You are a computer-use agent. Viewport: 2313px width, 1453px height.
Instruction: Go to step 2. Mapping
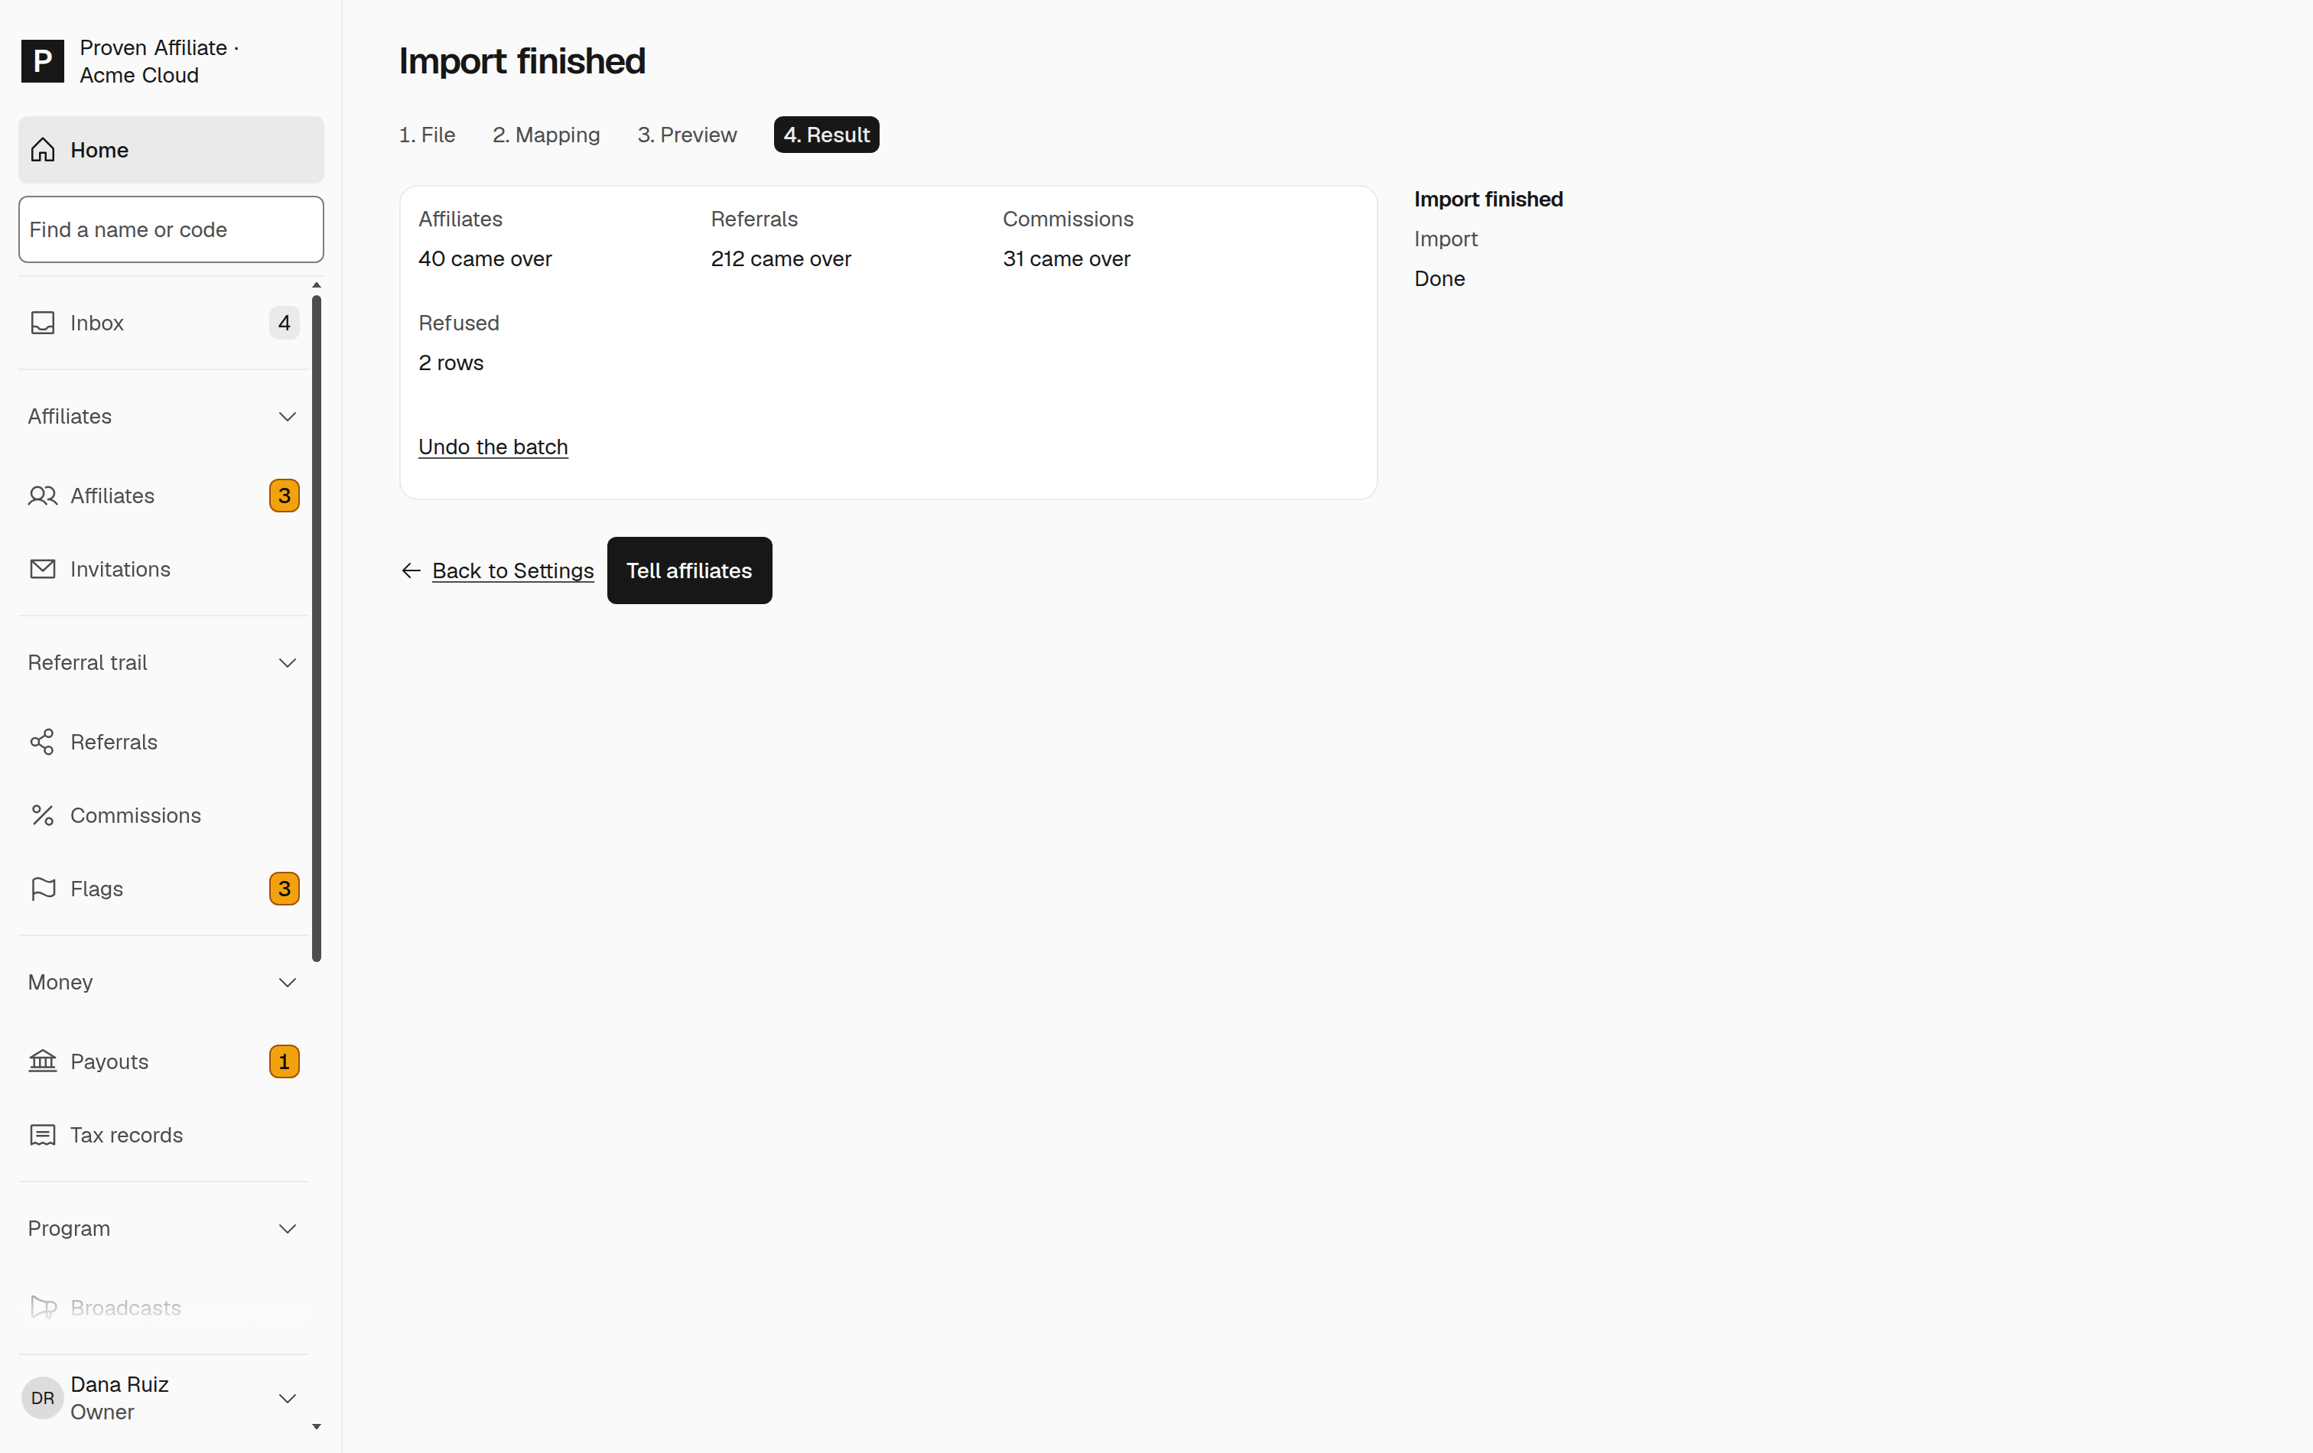[547, 135]
